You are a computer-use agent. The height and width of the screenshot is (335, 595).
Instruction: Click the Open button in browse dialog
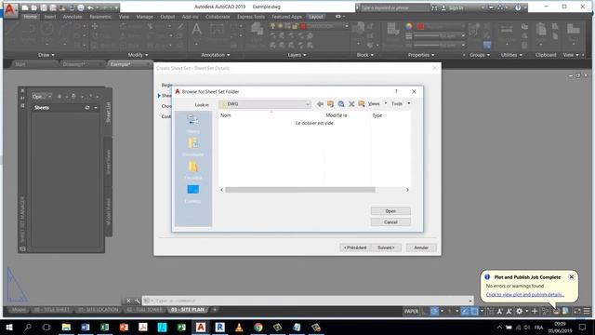[390, 211]
